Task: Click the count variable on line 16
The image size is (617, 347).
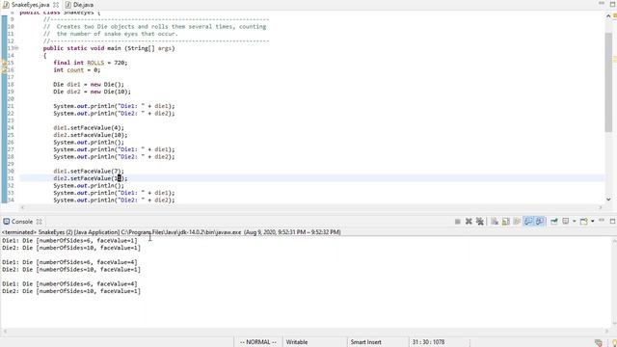Action: 75,70
